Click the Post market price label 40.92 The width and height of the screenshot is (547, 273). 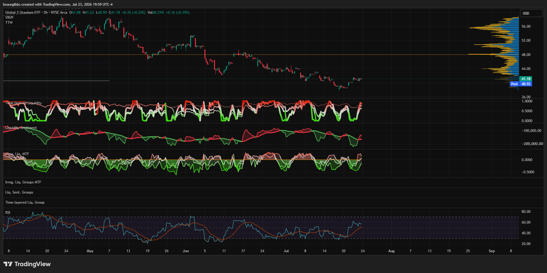click(526, 84)
